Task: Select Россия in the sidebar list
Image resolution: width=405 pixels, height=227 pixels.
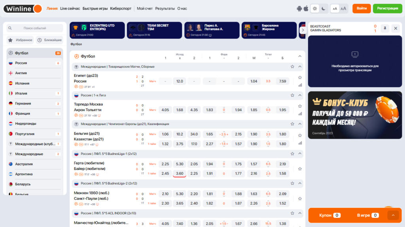Action: tap(35, 63)
